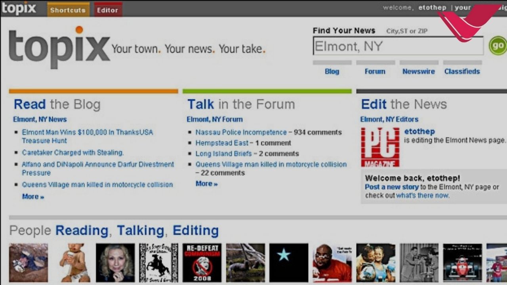The image size is (507, 285).
Task: Open the horse rider silhouette avatar
Action: click(x=158, y=263)
